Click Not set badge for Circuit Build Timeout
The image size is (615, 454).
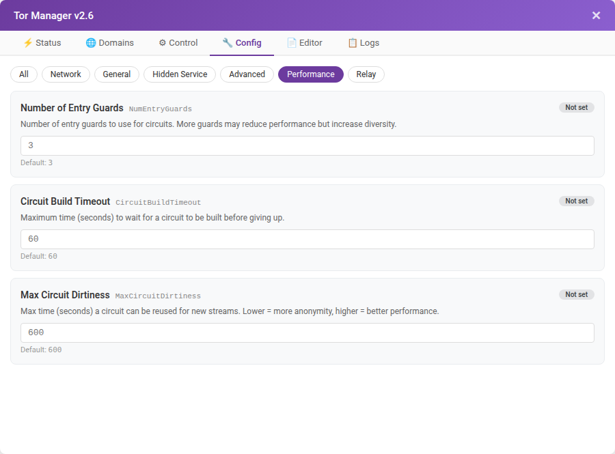pos(576,201)
